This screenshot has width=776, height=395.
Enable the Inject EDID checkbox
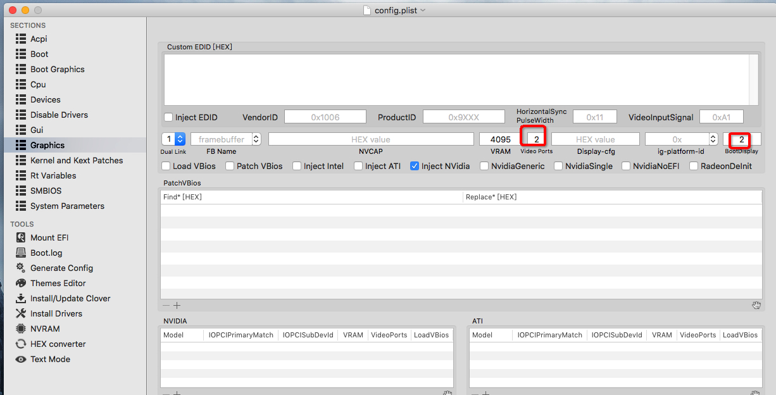coord(168,117)
